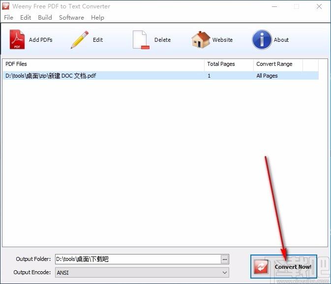Click the PDF Files column header

103,64
